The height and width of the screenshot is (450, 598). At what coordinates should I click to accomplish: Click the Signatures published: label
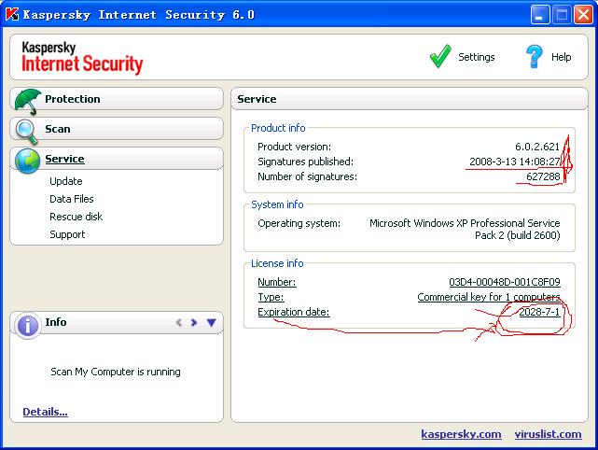coord(305,162)
